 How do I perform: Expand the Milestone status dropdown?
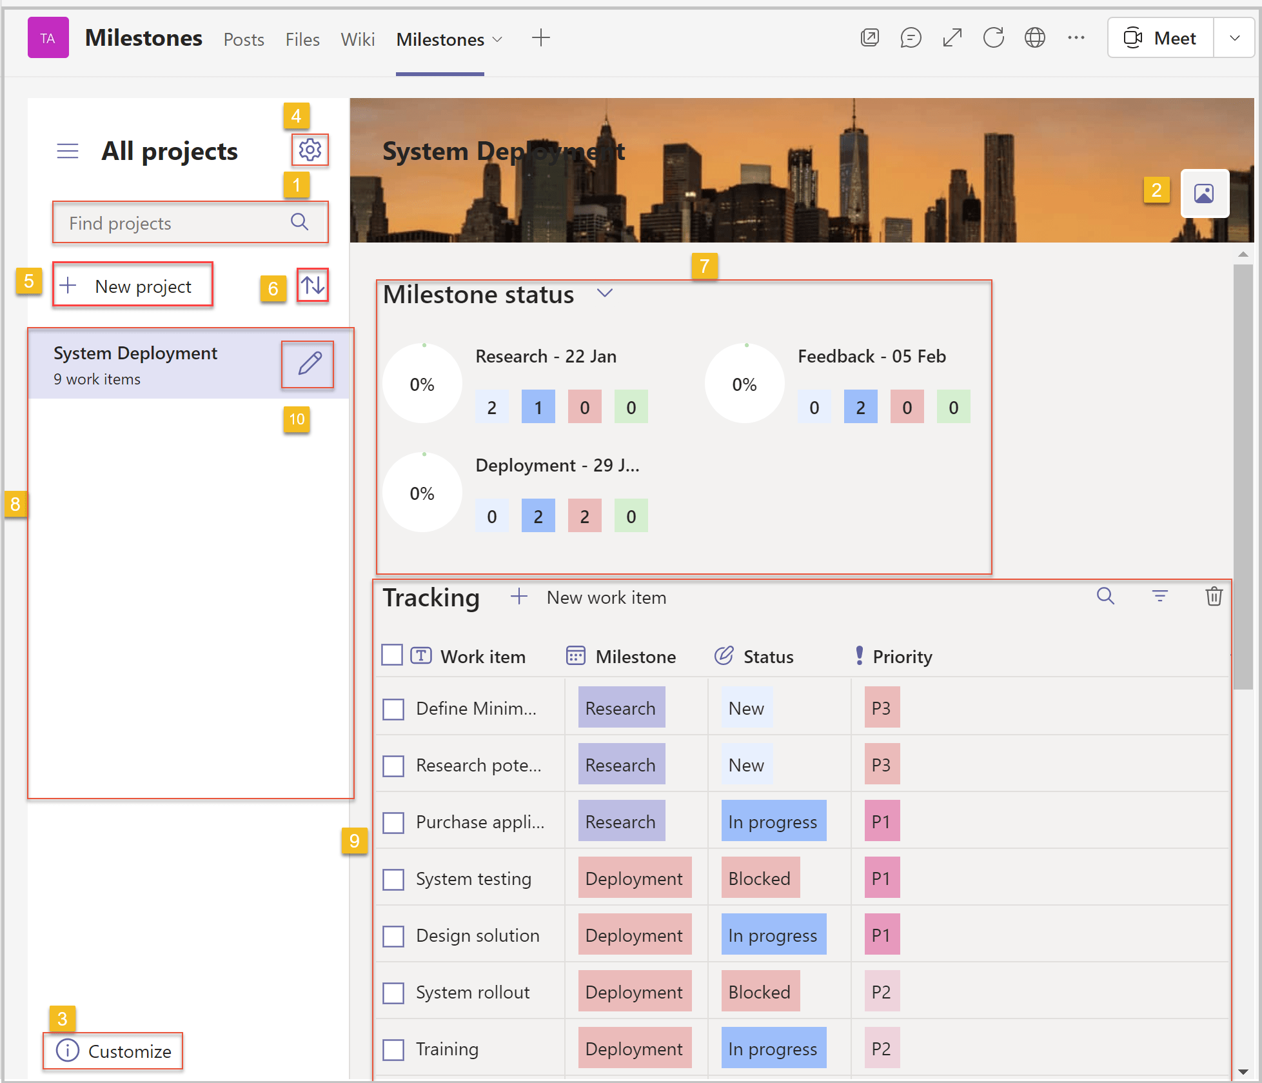(x=604, y=293)
